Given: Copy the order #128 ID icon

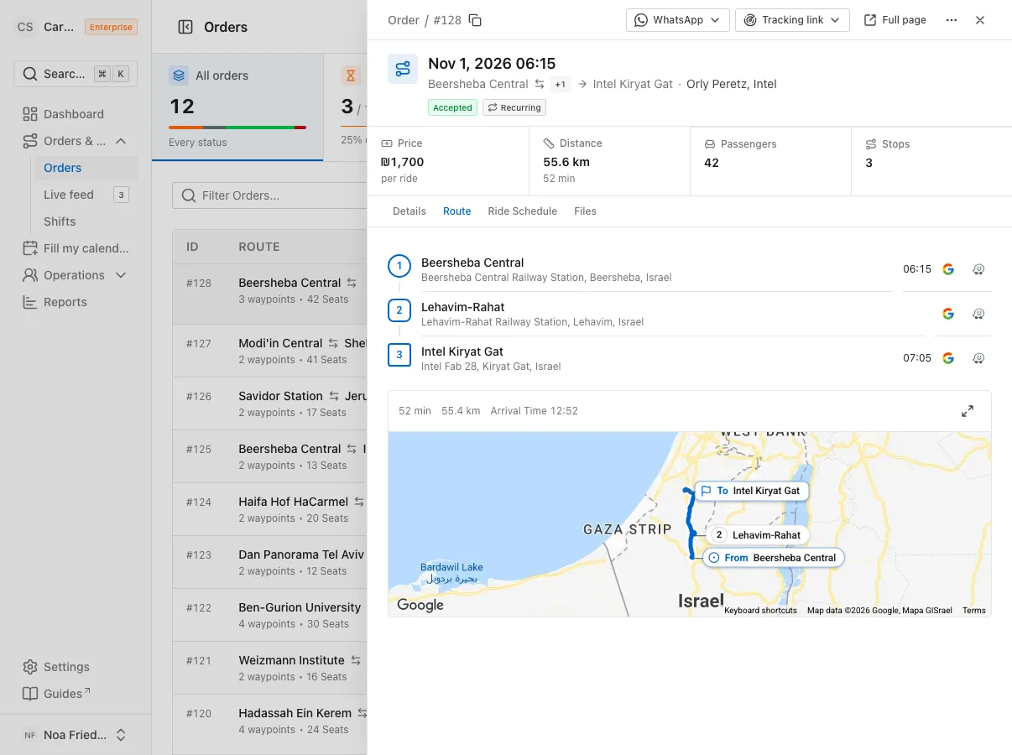Looking at the screenshot, I should point(475,20).
